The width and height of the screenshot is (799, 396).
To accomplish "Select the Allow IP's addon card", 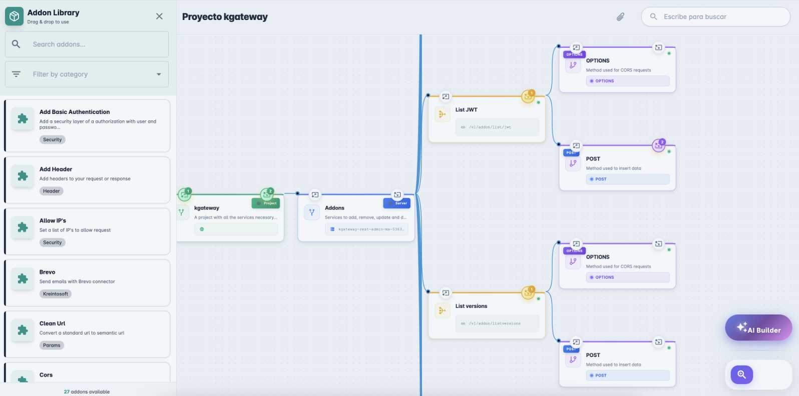I will 88,231.
